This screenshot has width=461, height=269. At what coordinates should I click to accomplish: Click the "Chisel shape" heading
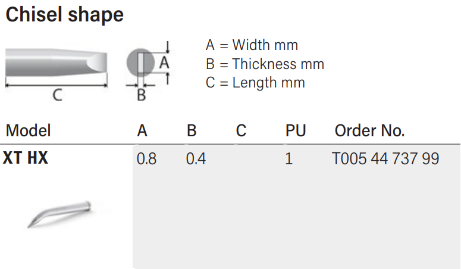click(64, 15)
